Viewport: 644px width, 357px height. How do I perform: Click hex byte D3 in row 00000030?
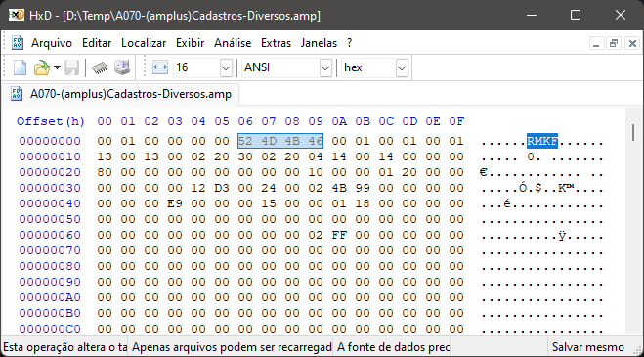(x=222, y=188)
